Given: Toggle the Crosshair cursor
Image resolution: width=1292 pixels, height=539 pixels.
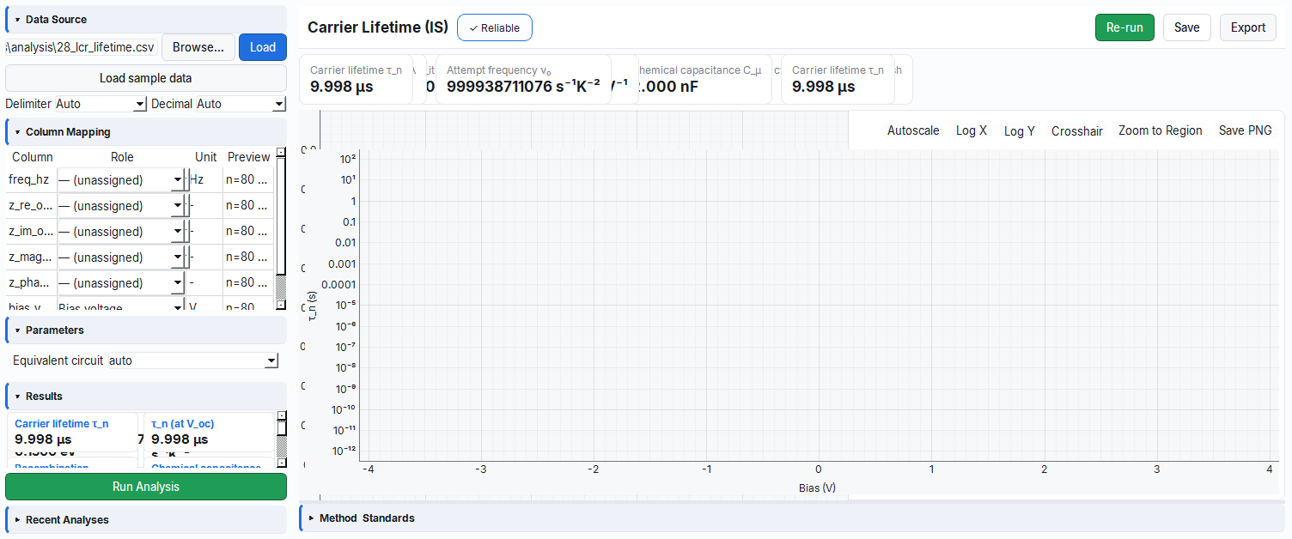Looking at the screenshot, I should pyautogui.click(x=1077, y=130).
